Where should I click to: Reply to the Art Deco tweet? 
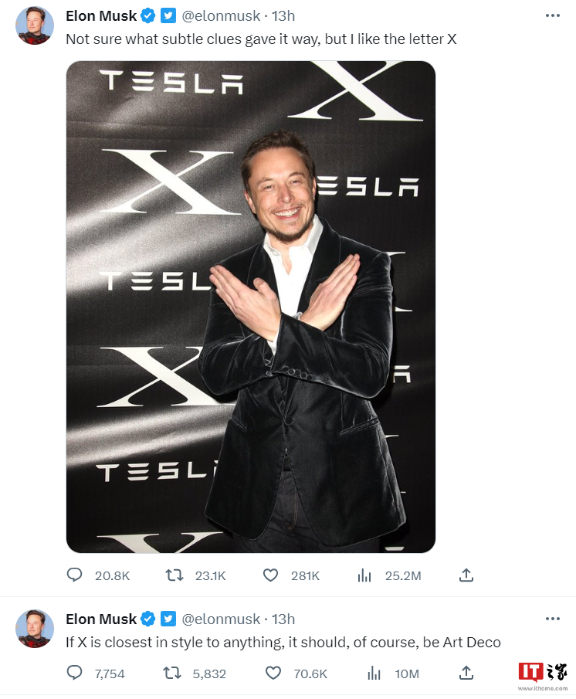tap(74, 673)
